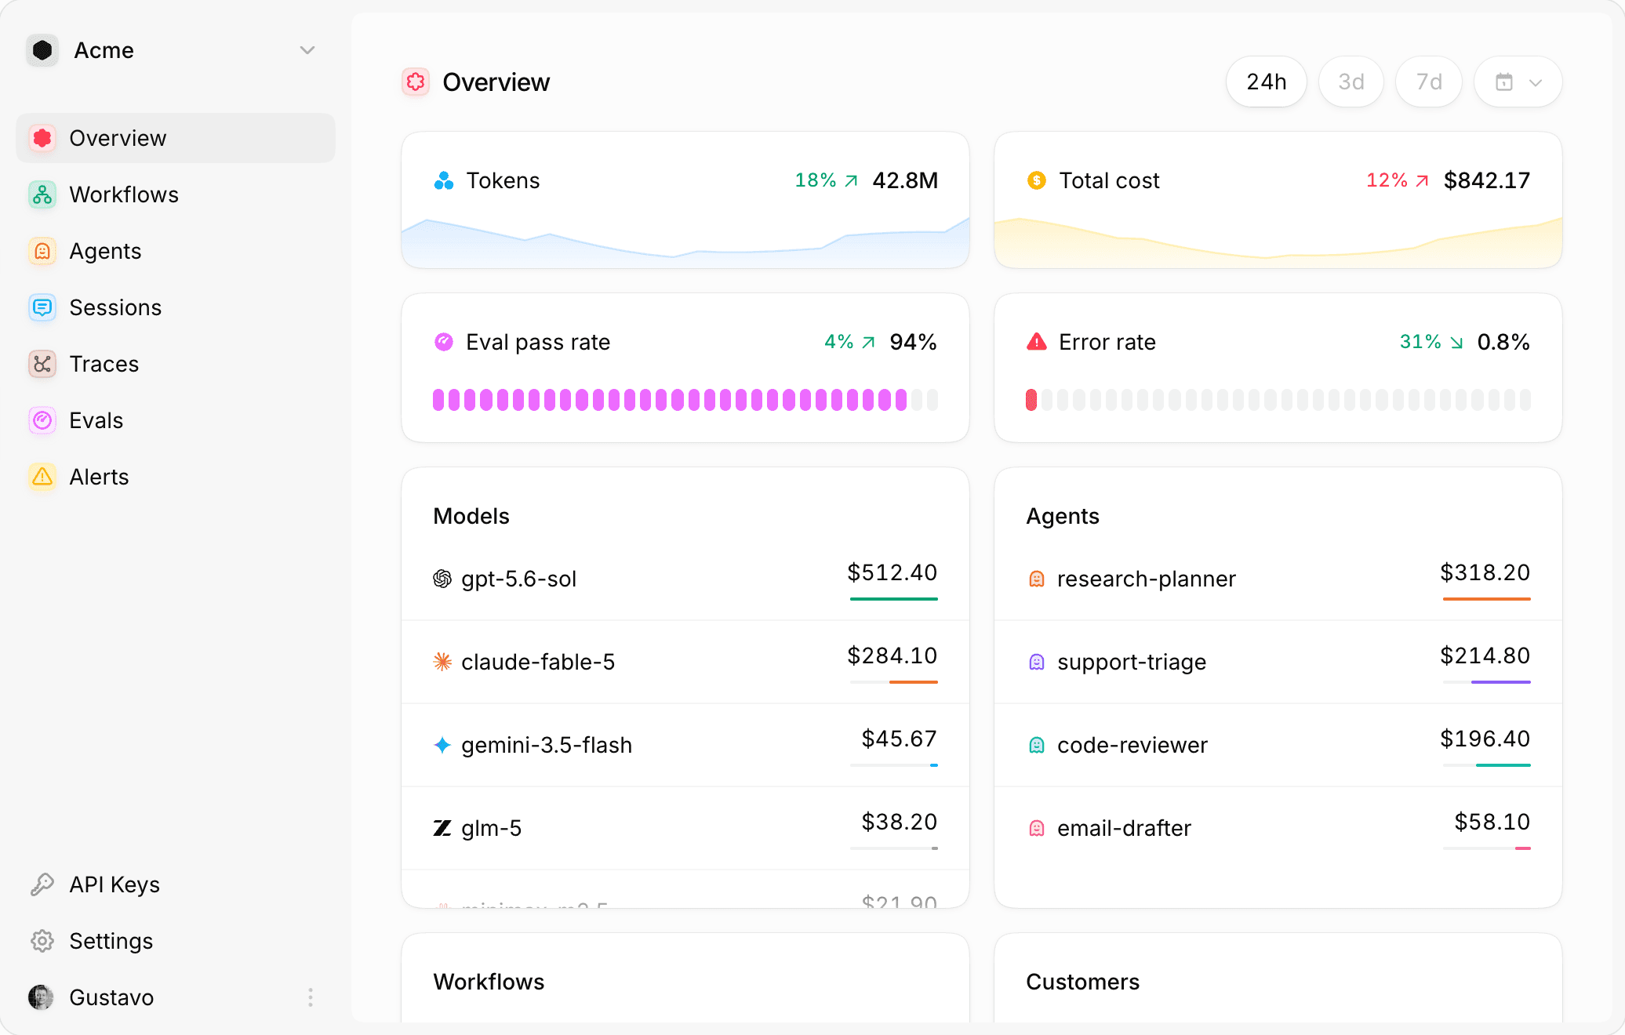Expand the Acme workspace switcher chevron
This screenshot has height=1035, width=1625.
coord(307,50)
